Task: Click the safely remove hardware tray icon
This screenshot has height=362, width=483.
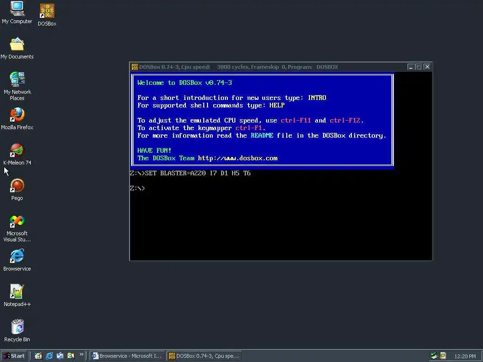Action: [x=434, y=356]
